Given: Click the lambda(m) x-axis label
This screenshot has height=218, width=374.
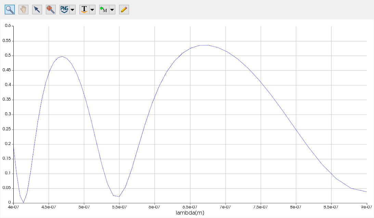Looking at the screenshot, I should tap(190, 213).
